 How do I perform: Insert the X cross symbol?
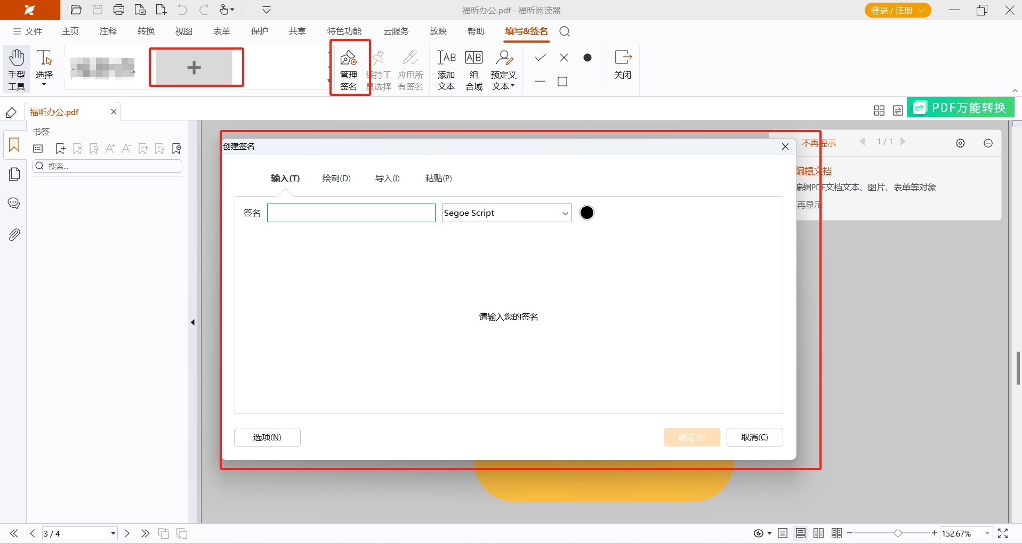point(564,58)
